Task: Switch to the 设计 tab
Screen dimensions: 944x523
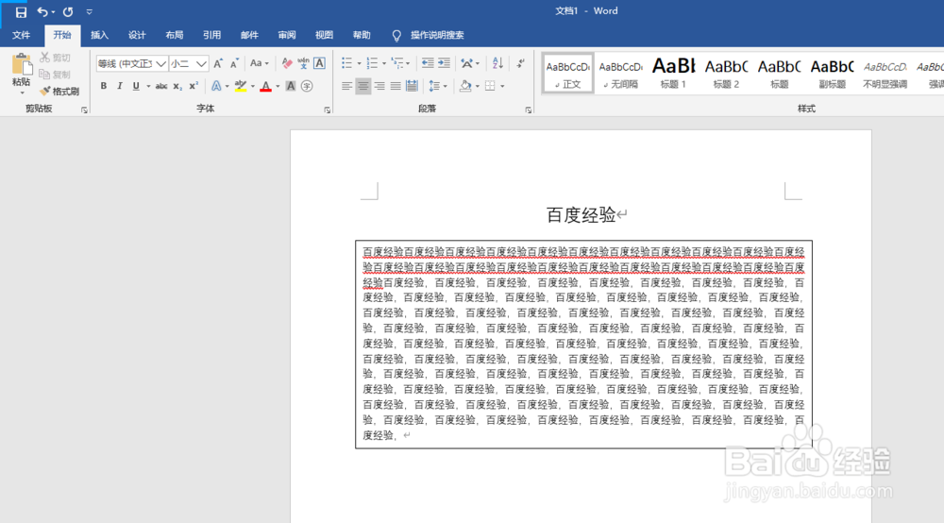Action: click(x=137, y=35)
